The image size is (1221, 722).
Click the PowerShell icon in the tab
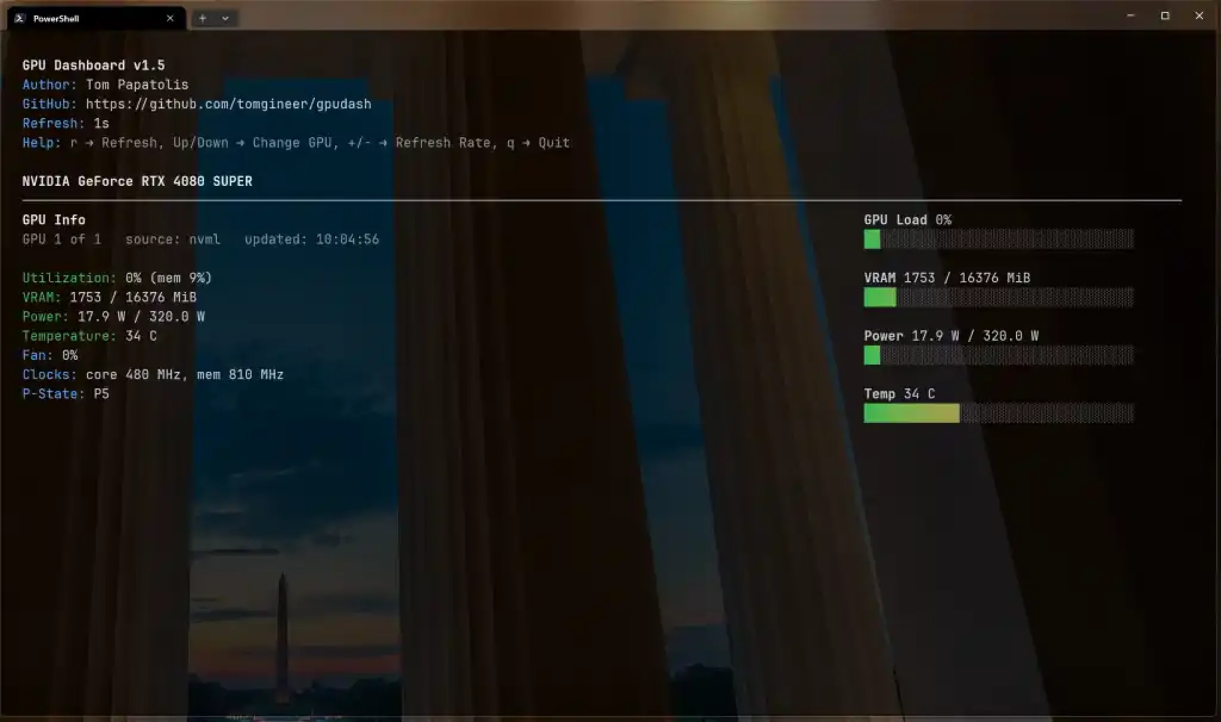click(x=20, y=18)
